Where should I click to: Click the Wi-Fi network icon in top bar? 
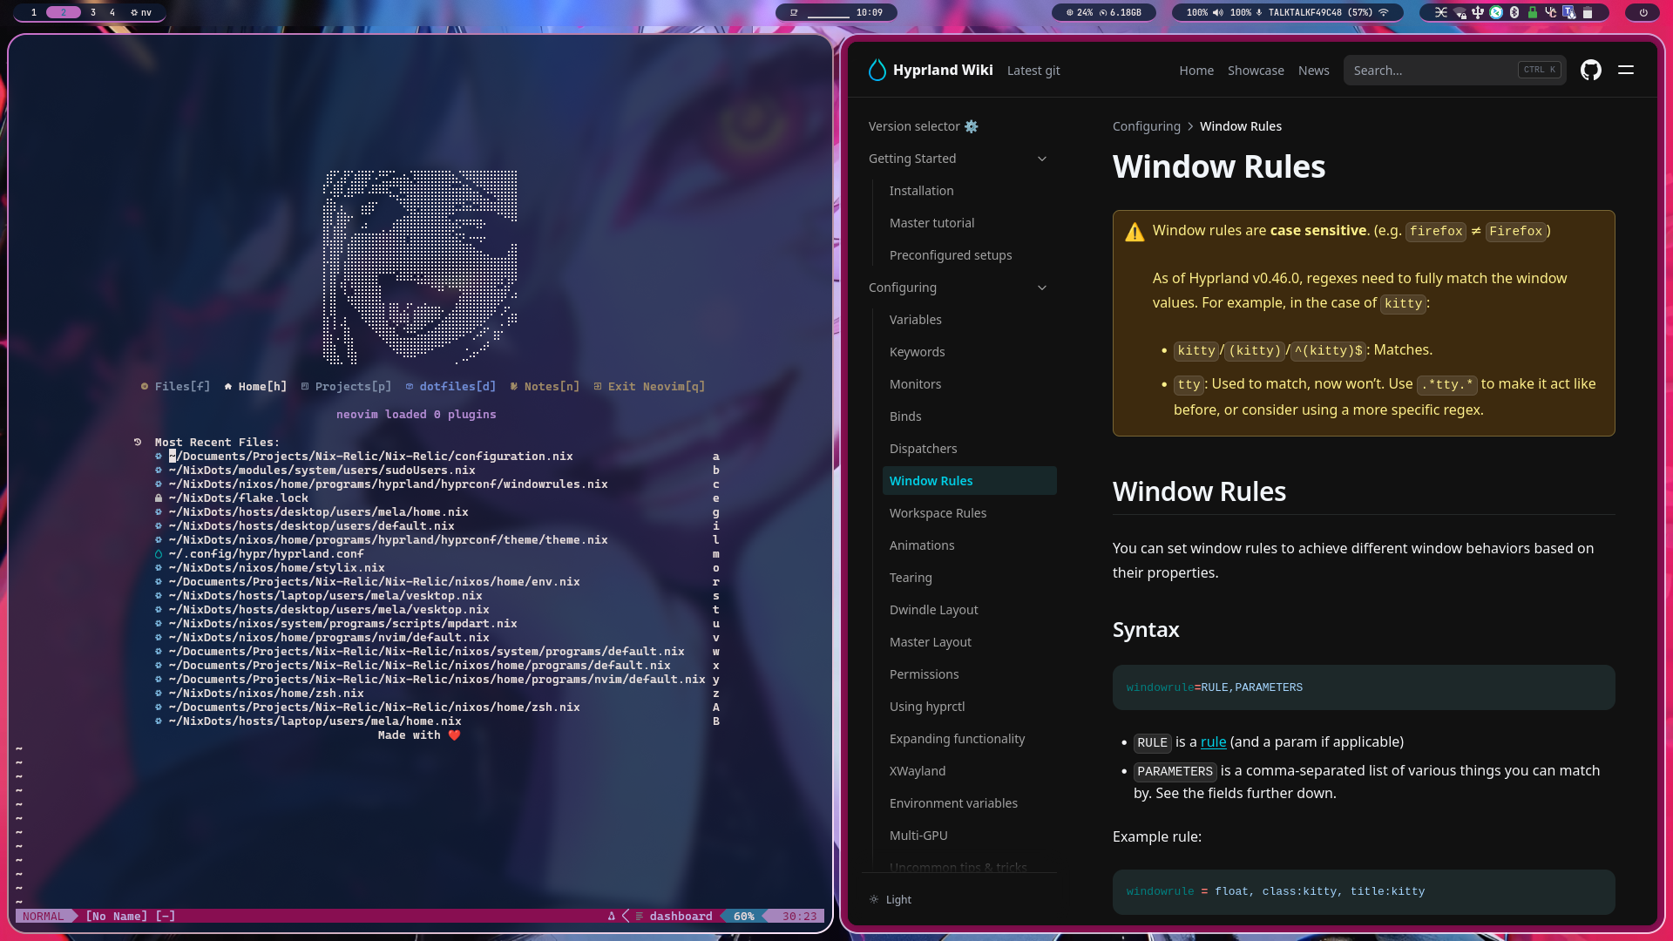pyautogui.click(x=1384, y=12)
